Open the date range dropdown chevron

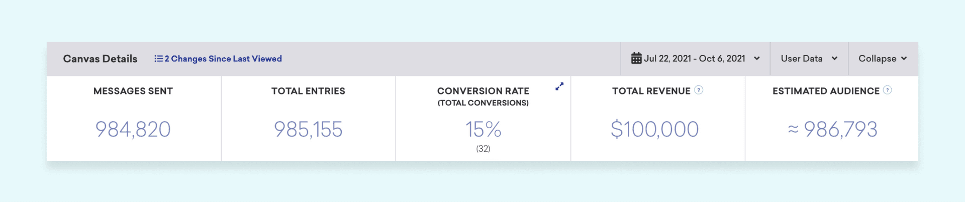pyautogui.click(x=757, y=59)
